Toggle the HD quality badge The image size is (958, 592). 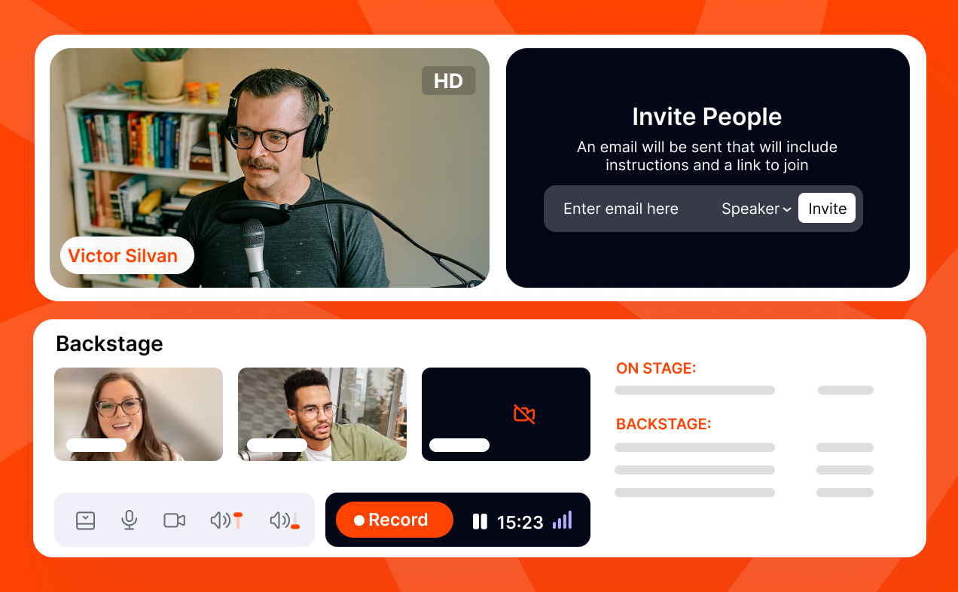(448, 81)
